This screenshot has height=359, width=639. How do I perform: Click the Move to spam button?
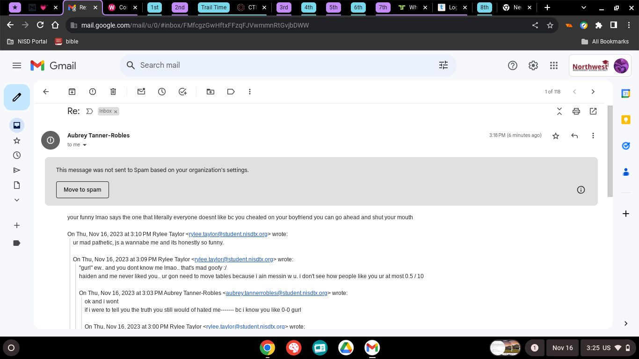[82, 190]
